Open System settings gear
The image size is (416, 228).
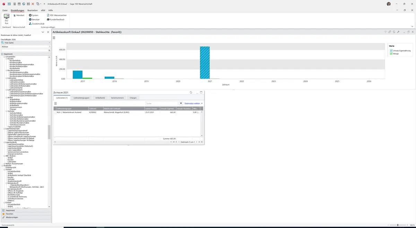click(x=34, y=15)
